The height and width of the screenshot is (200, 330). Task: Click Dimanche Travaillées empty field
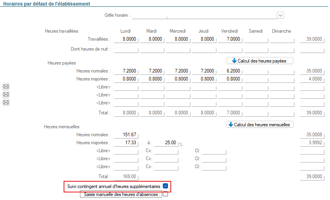[x=282, y=39]
